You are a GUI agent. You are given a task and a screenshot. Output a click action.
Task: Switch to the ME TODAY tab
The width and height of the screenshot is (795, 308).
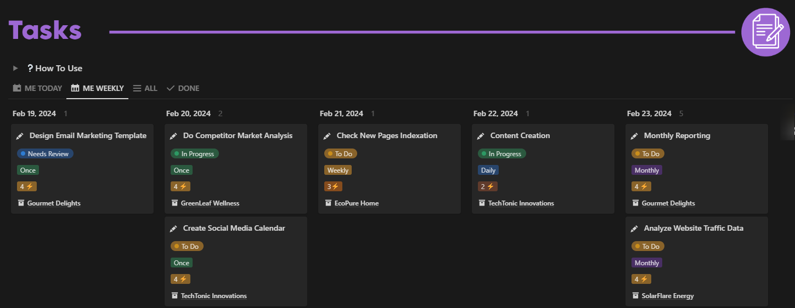37,88
